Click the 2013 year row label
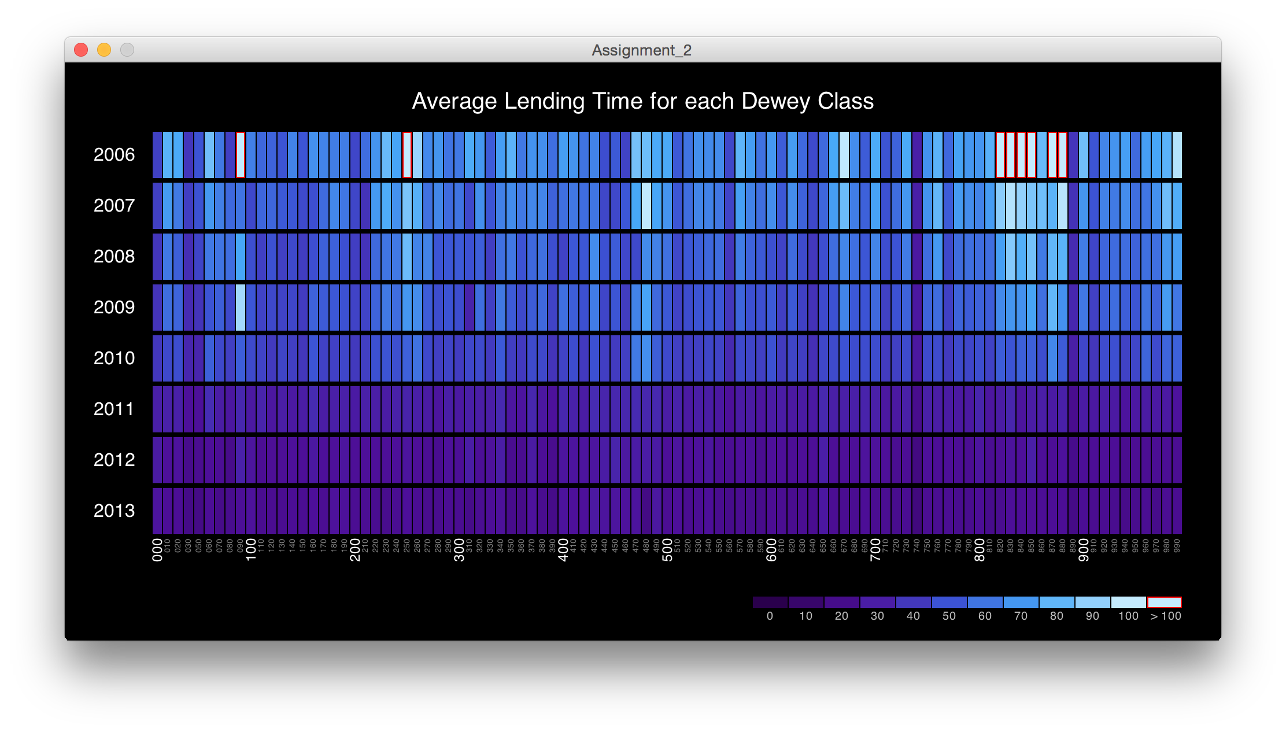This screenshot has height=733, width=1286. coord(114,511)
